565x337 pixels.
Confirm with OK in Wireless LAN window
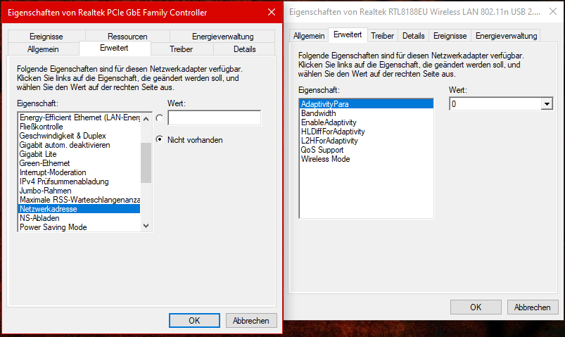476,307
